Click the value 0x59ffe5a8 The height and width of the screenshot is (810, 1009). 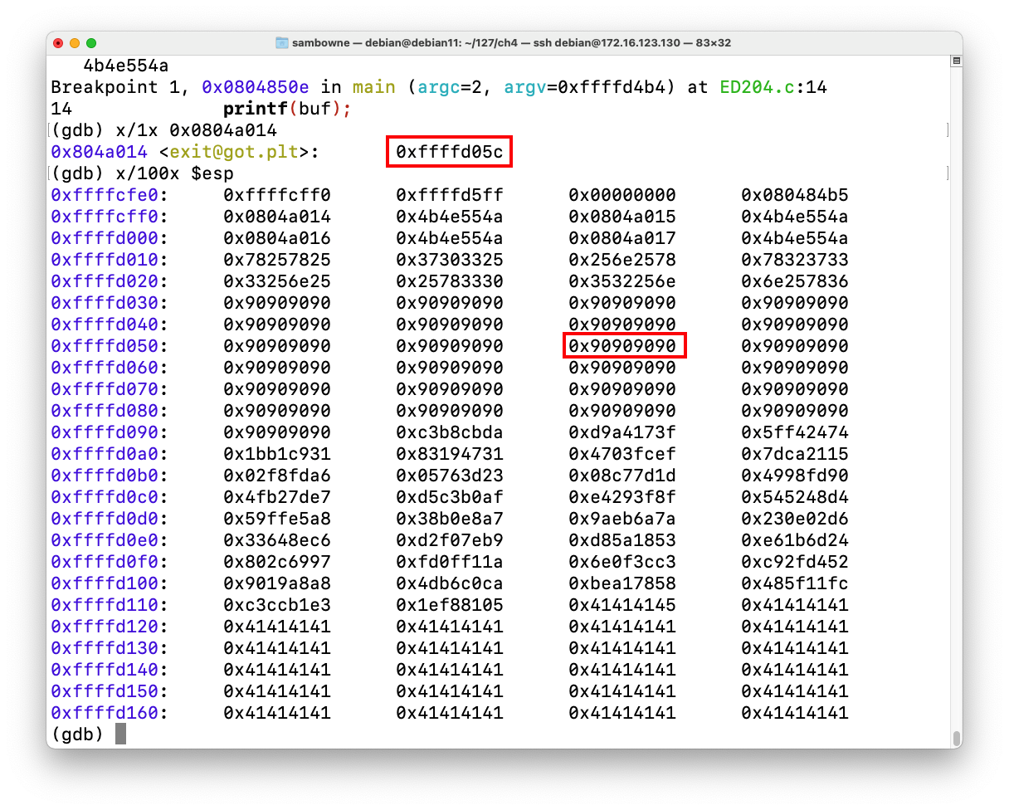click(277, 519)
